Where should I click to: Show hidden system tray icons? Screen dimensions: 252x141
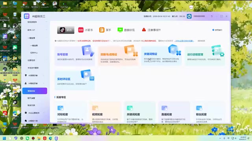[220, 138]
